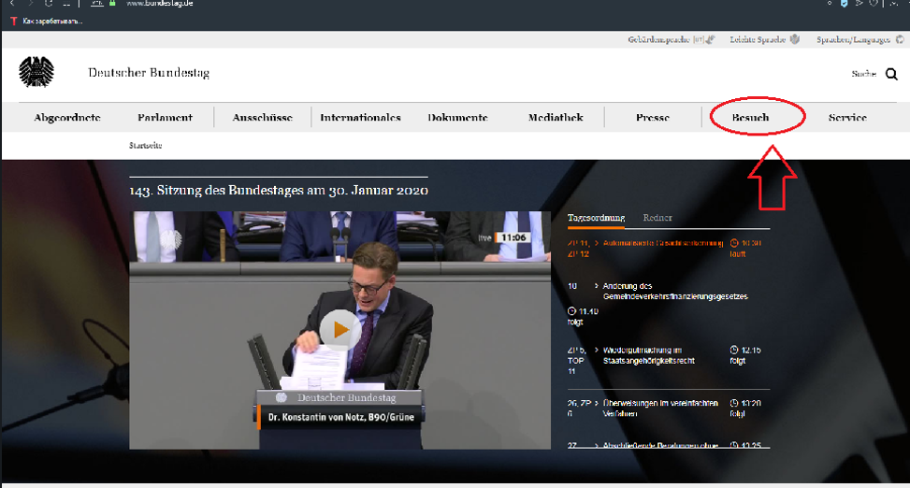Click the Startseite breadcrumb
This screenshot has height=488, width=910.
point(146,146)
